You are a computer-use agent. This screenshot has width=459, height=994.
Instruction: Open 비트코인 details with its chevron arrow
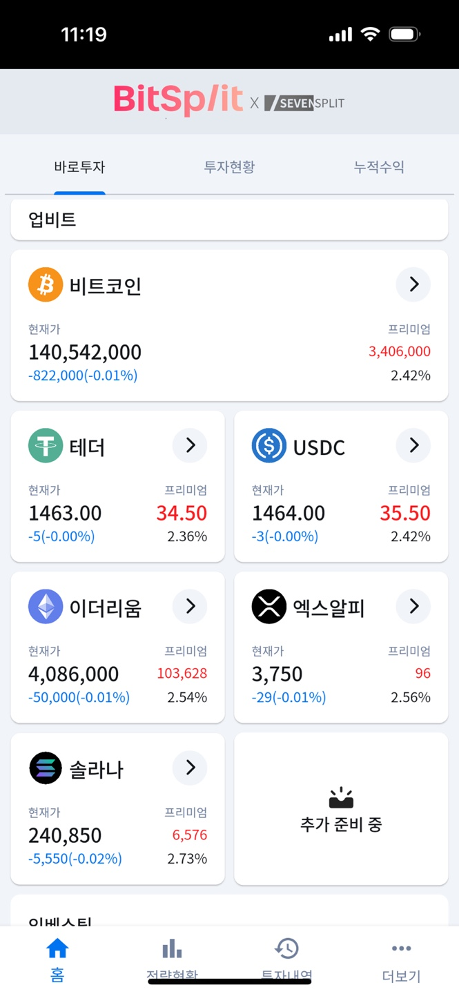pos(412,284)
